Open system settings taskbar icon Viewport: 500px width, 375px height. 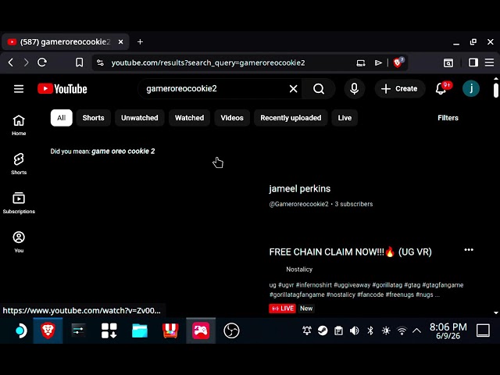coord(78,330)
